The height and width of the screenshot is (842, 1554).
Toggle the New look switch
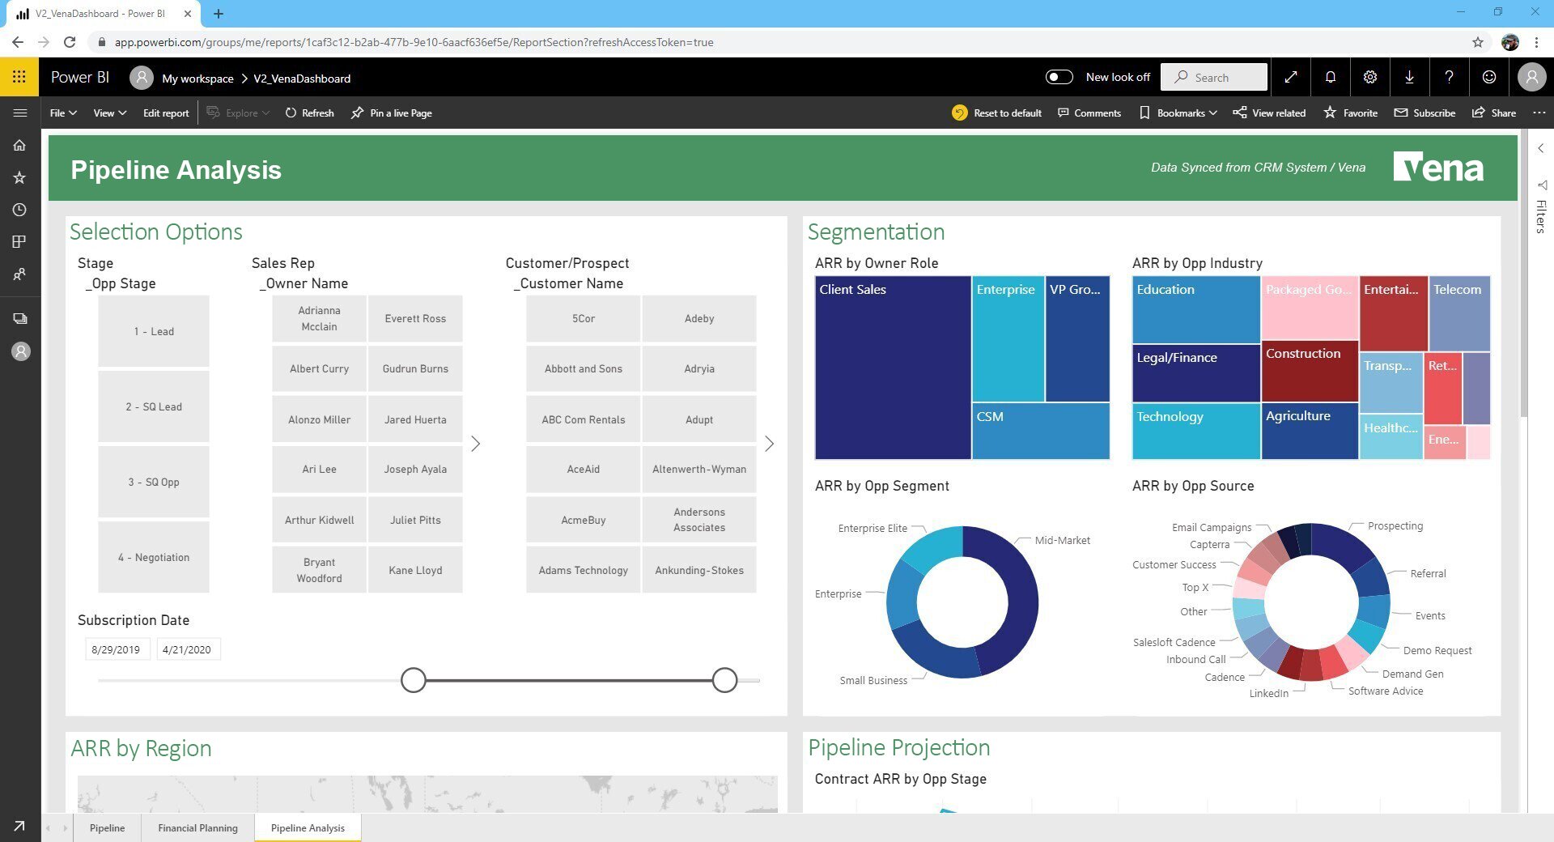1059,77
